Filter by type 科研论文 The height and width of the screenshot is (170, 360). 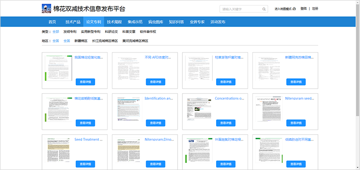click(x=111, y=32)
